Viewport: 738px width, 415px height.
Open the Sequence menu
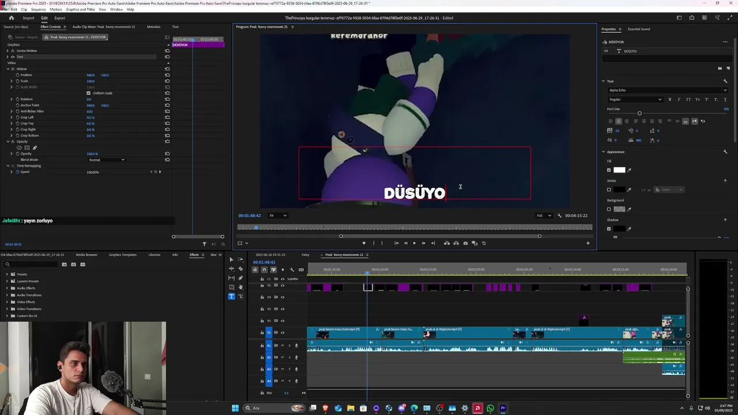click(x=38, y=9)
